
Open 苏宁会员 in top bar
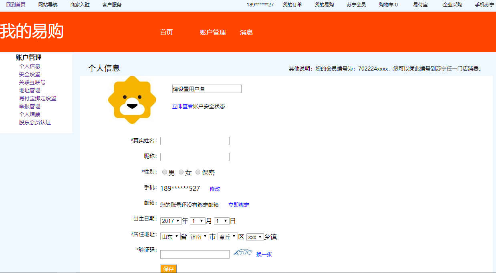click(356, 5)
